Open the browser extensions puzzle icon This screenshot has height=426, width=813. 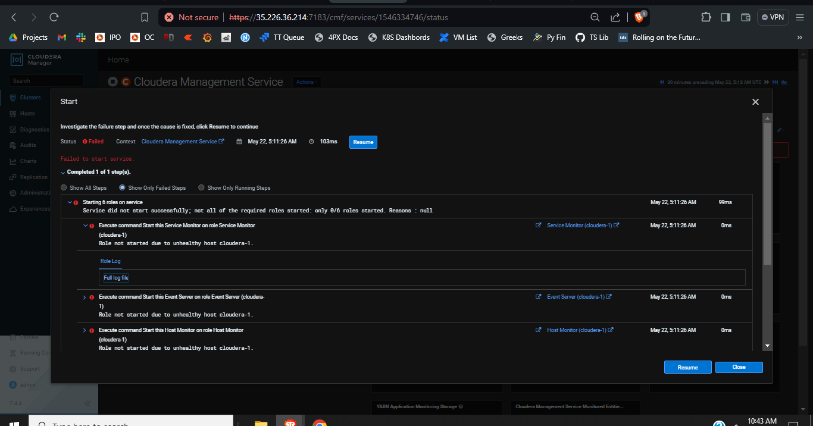pos(706,17)
